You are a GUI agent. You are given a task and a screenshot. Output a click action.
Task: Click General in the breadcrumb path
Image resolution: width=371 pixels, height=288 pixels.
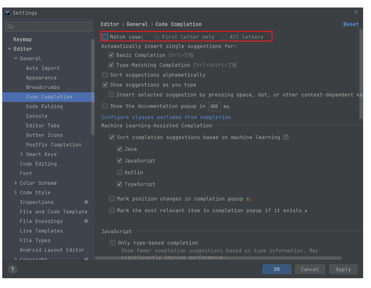tap(137, 24)
